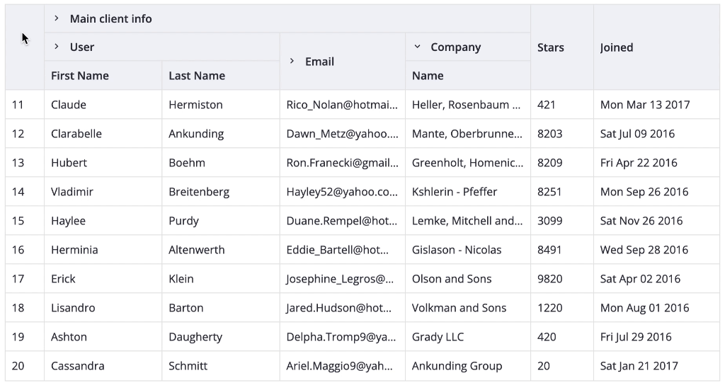Sort by the Stars column header
This screenshot has height=385, width=725.
[562, 47]
